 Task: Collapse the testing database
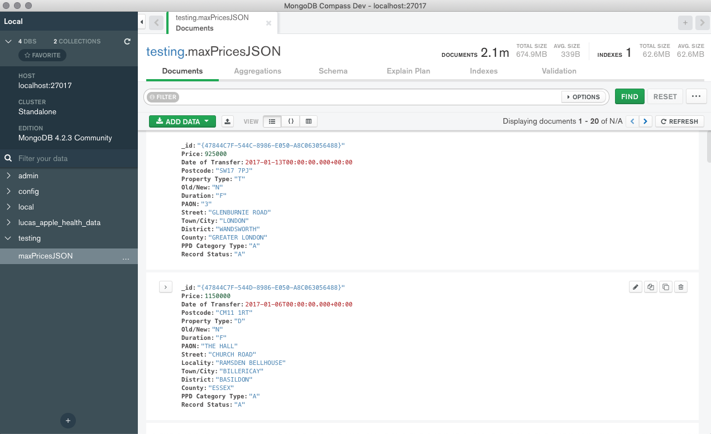pos(8,238)
